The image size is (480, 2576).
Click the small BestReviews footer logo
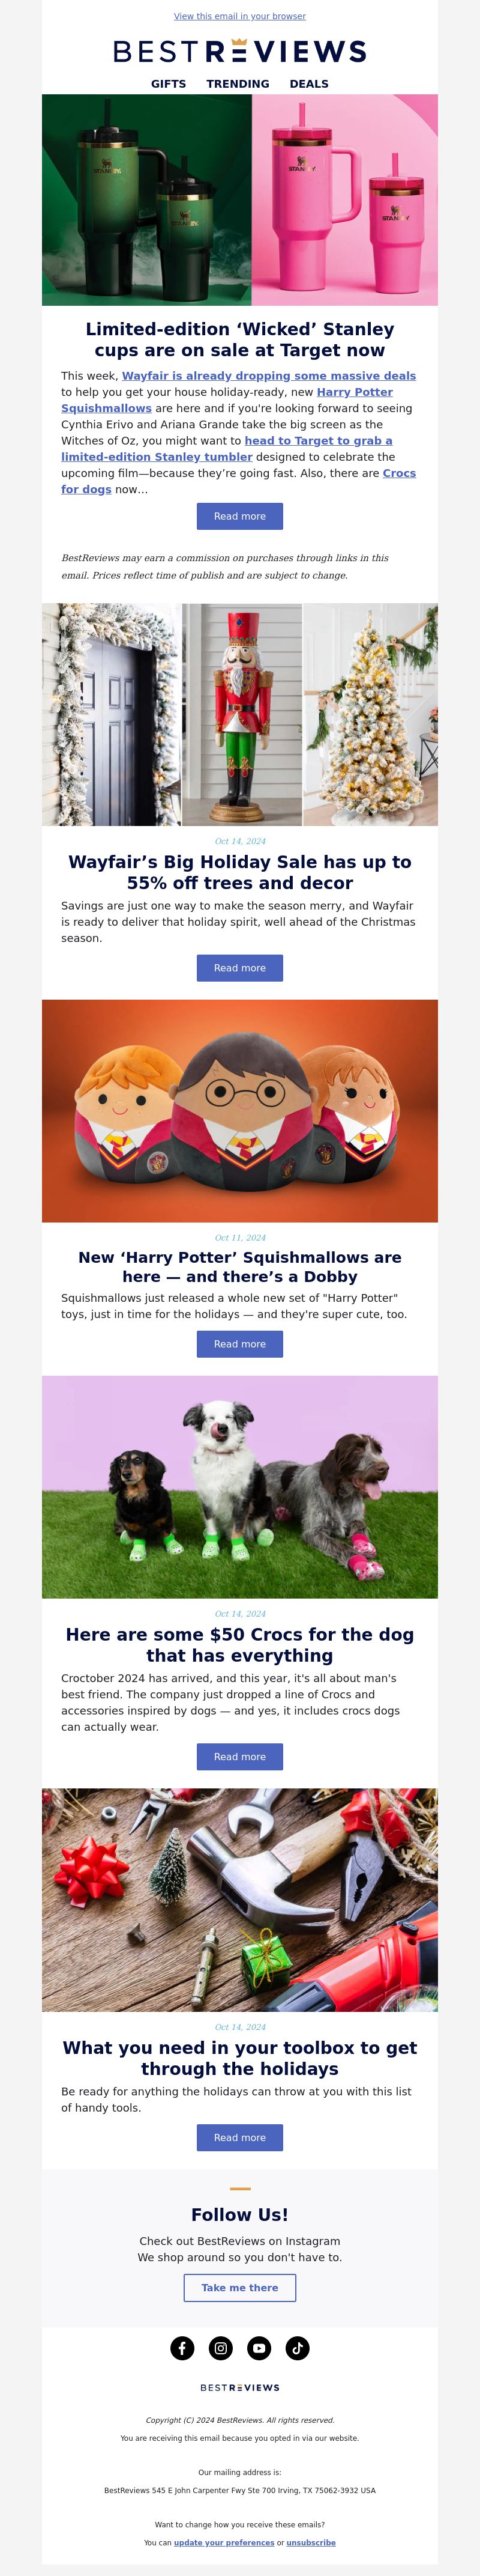click(x=239, y=2387)
